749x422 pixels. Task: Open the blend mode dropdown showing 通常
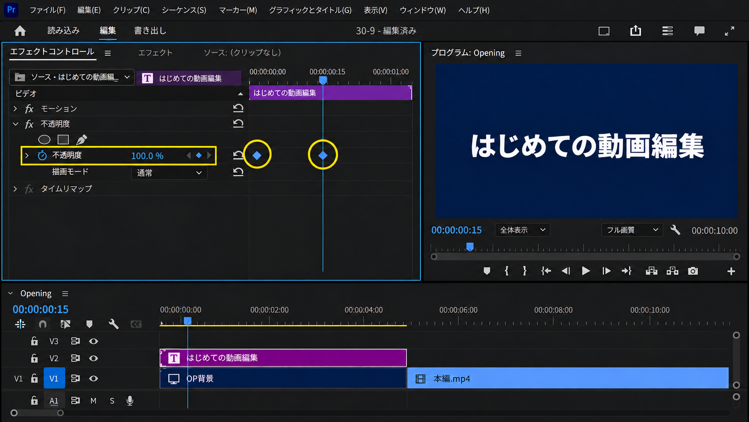tap(169, 173)
